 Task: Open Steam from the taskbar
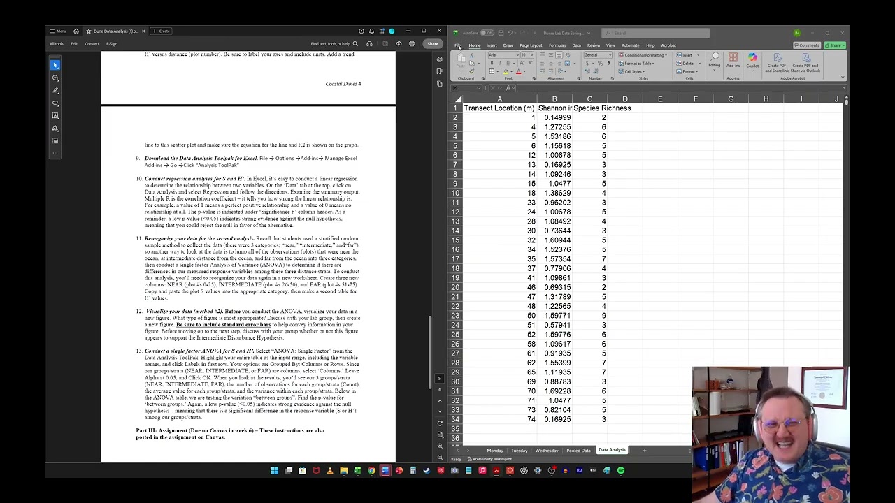(427, 470)
